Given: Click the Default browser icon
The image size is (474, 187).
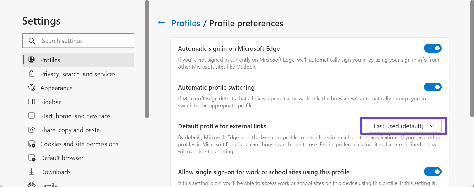Looking at the screenshot, I should pos(32,158).
